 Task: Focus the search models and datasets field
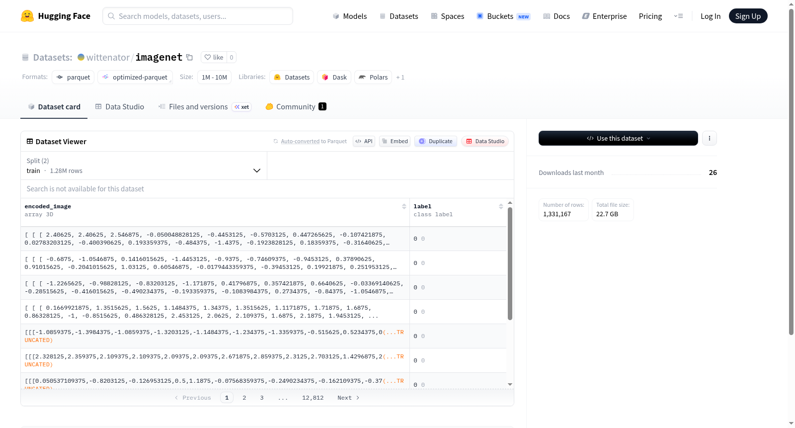(x=198, y=16)
